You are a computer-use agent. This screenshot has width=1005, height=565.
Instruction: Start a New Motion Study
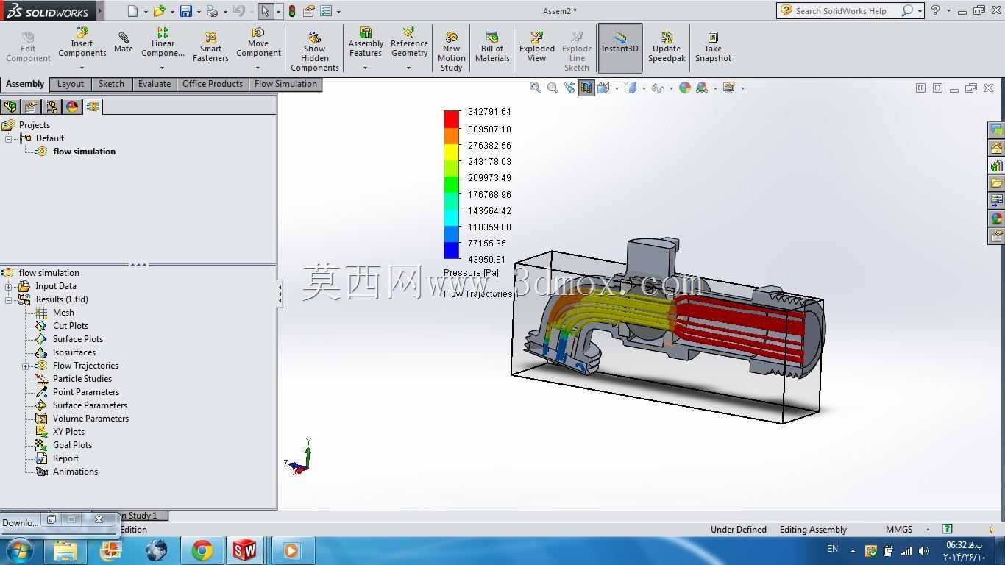(452, 51)
